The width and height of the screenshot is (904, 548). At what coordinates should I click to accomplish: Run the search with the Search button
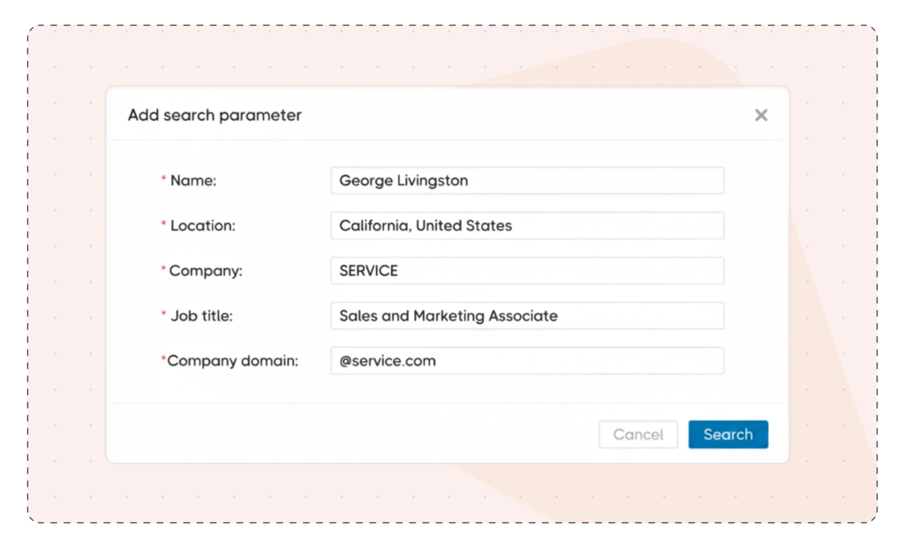click(x=728, y=434)
